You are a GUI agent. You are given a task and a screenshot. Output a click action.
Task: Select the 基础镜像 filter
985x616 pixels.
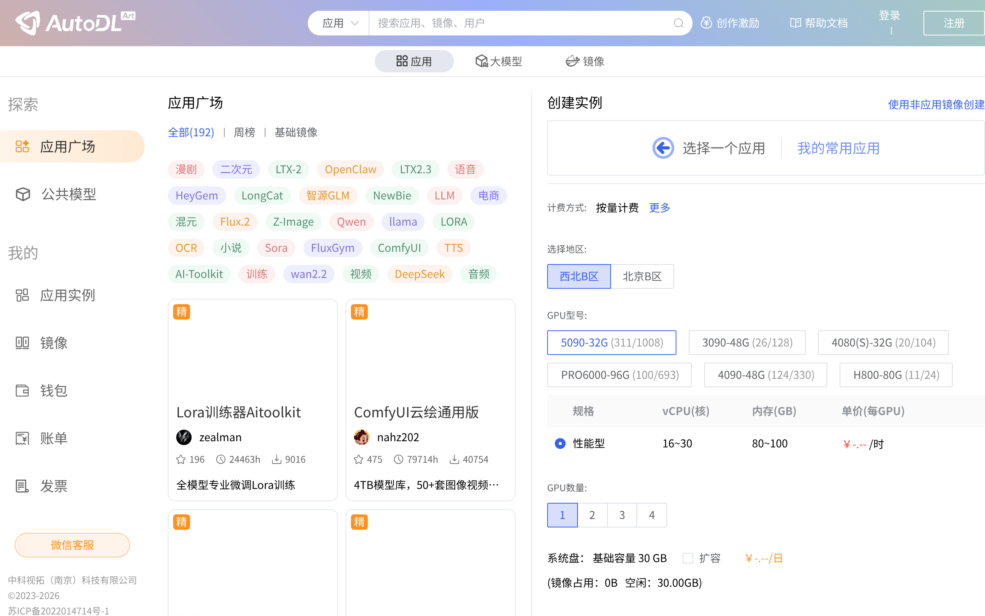296,132
